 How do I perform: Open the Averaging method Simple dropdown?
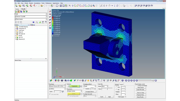[x=90, y=86]
